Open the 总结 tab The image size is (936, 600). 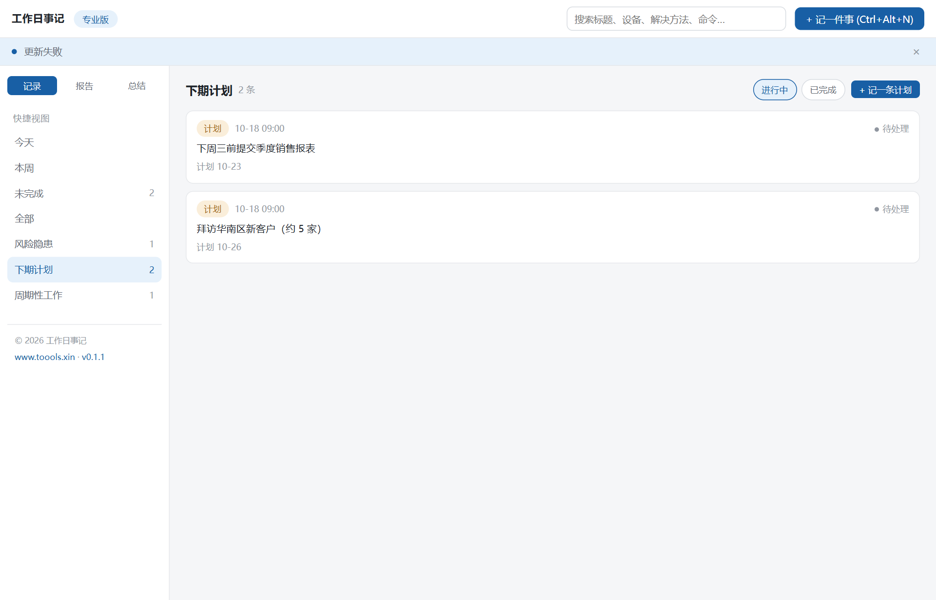coord(136,86)
